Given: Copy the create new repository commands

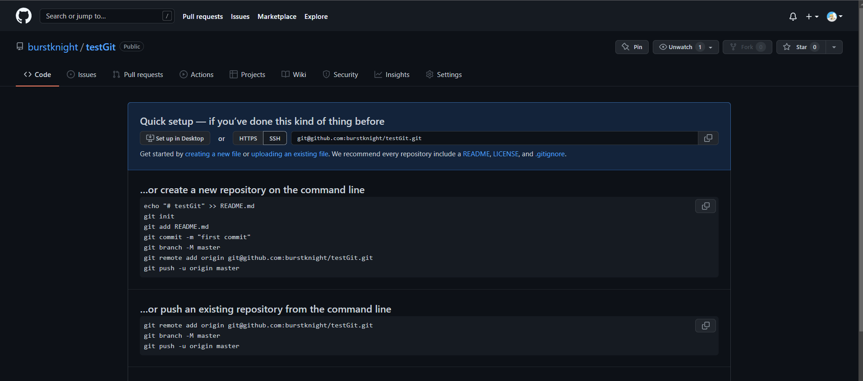Looking at the screenshot, I should tap(706, 206).
